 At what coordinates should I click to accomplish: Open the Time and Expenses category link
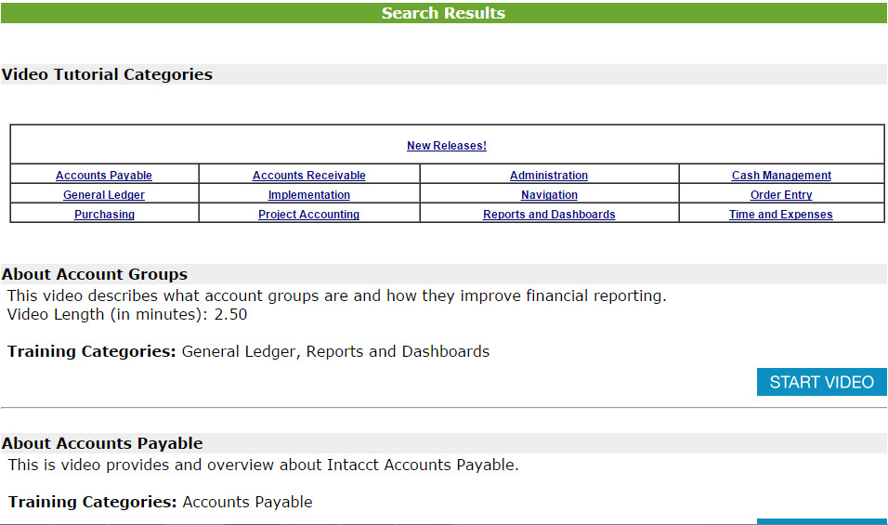click(x=780, y=215)
